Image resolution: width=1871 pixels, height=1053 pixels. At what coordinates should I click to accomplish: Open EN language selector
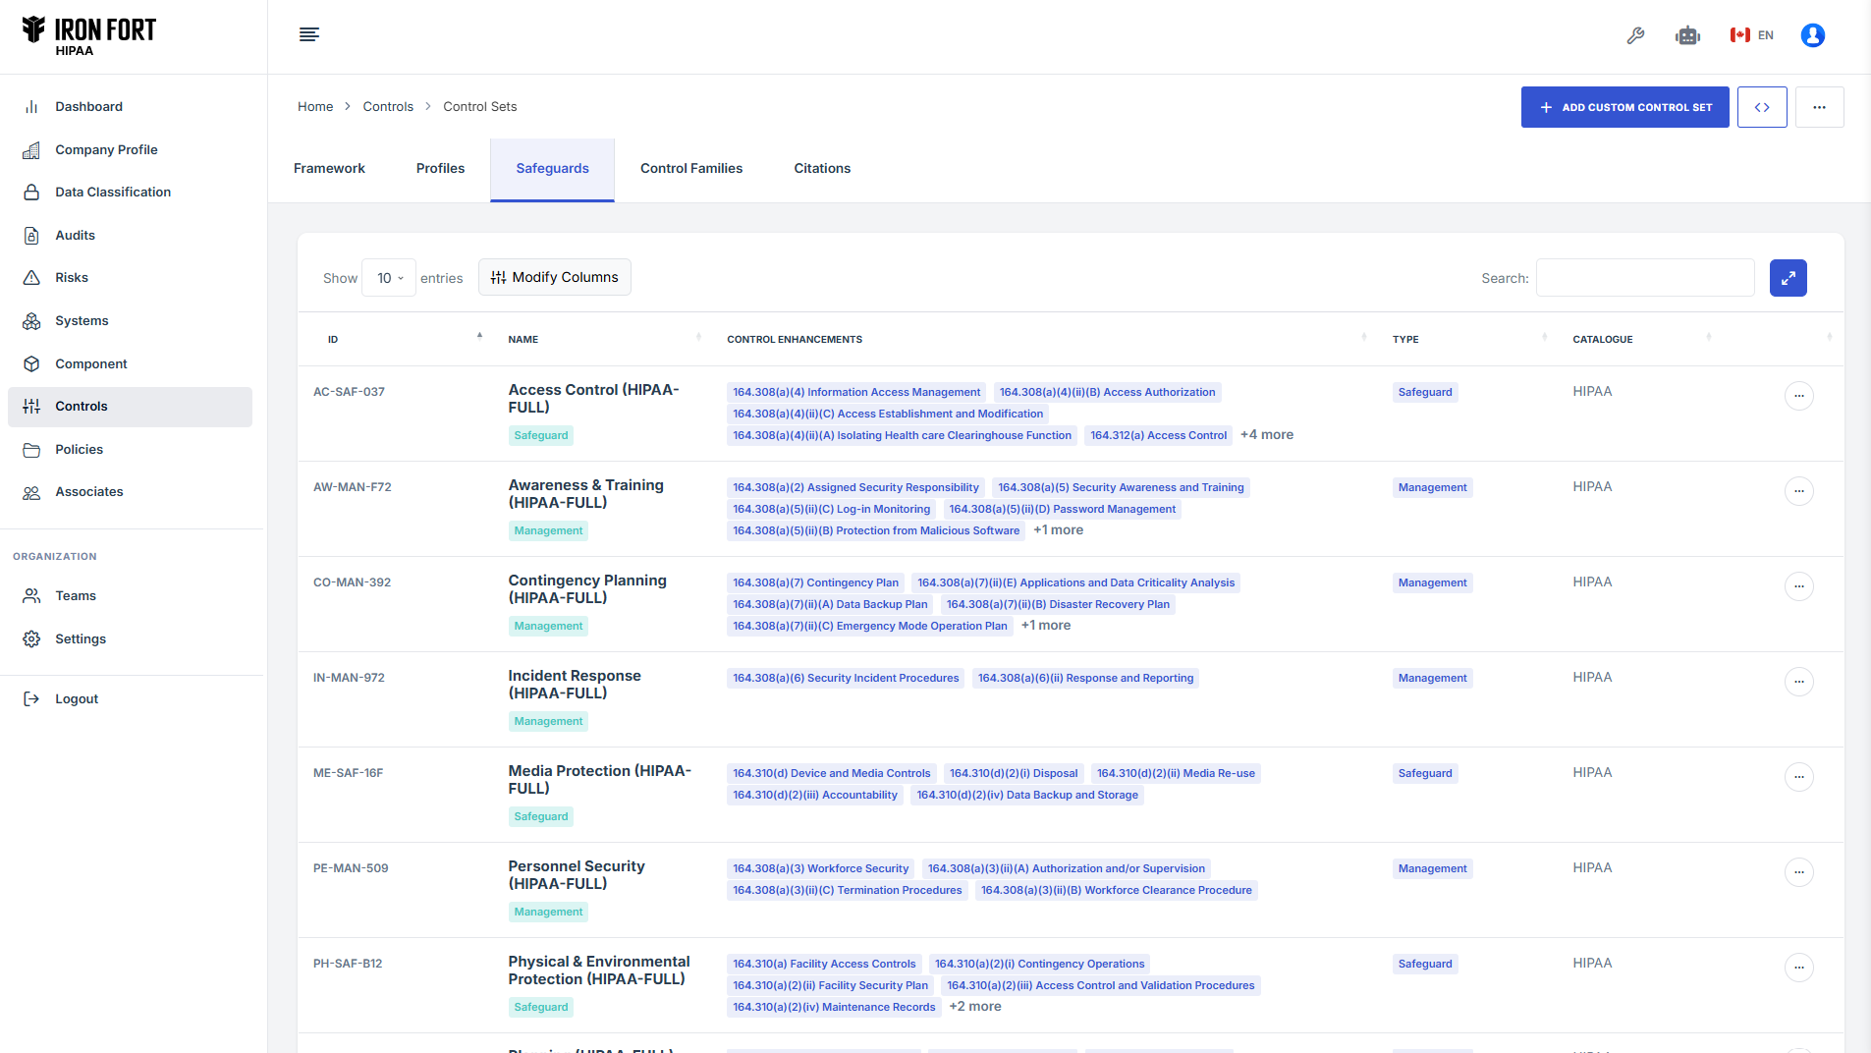pyautogui.click(x=1752, y=35)
